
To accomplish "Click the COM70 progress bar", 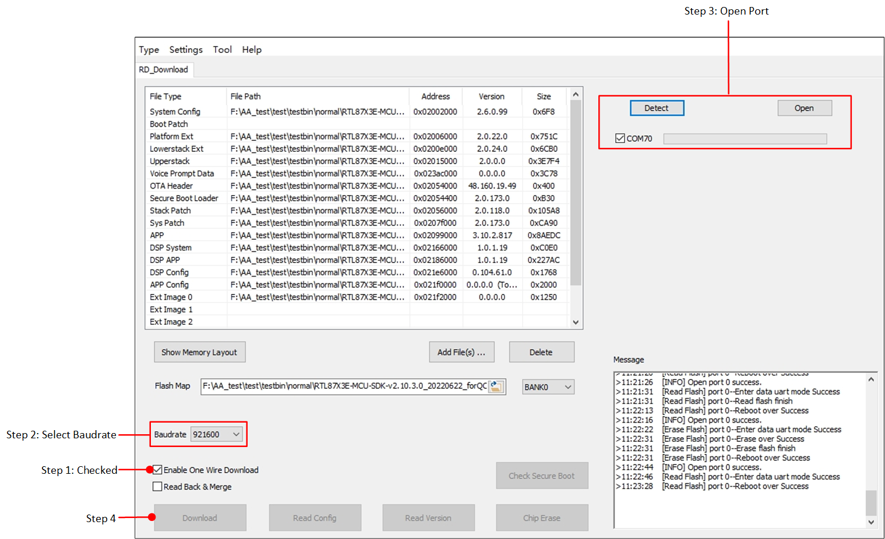I will click(745, 139).
